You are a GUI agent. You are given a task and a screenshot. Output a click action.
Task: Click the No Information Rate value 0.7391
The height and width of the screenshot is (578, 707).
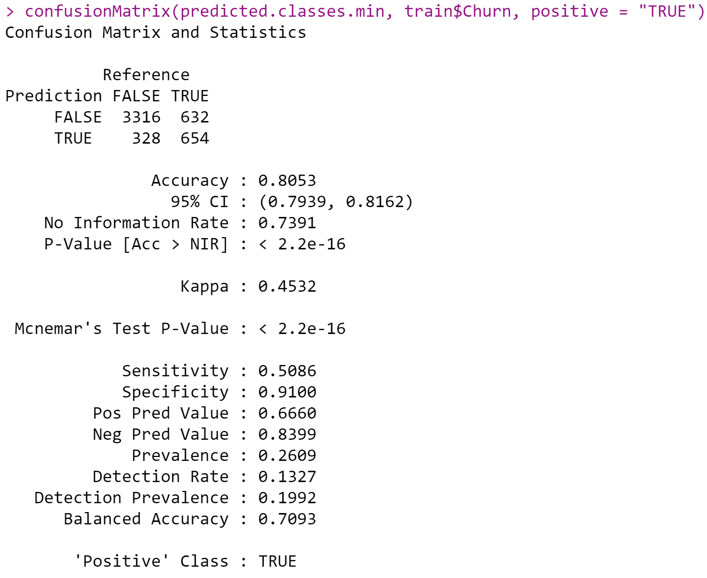coord(287,223)
